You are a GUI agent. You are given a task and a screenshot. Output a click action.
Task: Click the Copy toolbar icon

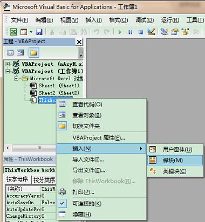click(62, 32)
